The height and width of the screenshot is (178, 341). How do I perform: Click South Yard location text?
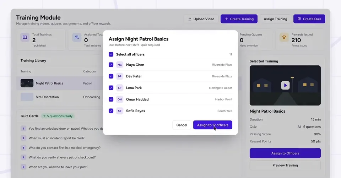[x=225, y=111]
